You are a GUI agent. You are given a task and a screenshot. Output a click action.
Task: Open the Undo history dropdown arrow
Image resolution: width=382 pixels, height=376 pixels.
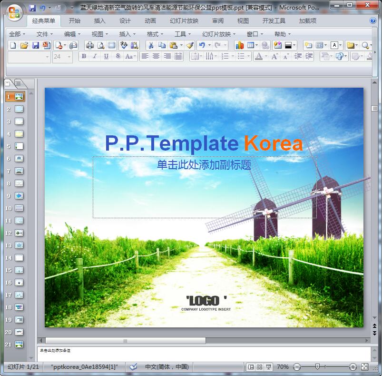pos(209,45)
